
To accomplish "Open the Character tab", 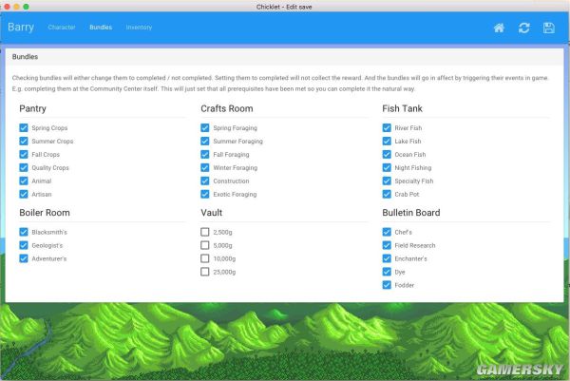I will point(62,28).
